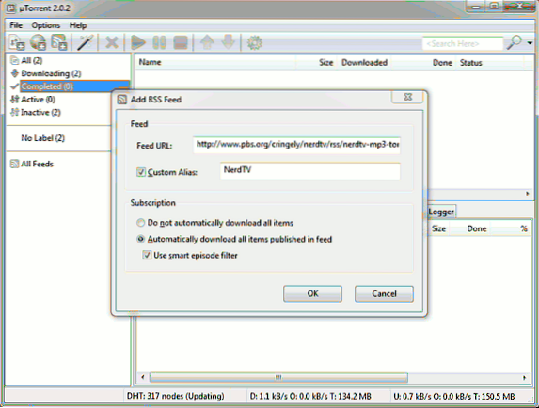Click upload speed U: 0.7 kB/s status
The height and width of the screenshot is (408, 539).
[x=453, y=396]
